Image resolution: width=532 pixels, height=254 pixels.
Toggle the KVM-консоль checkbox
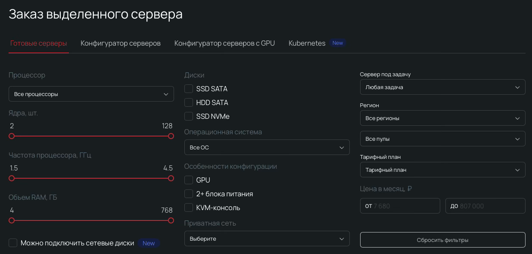pos(189,208)
